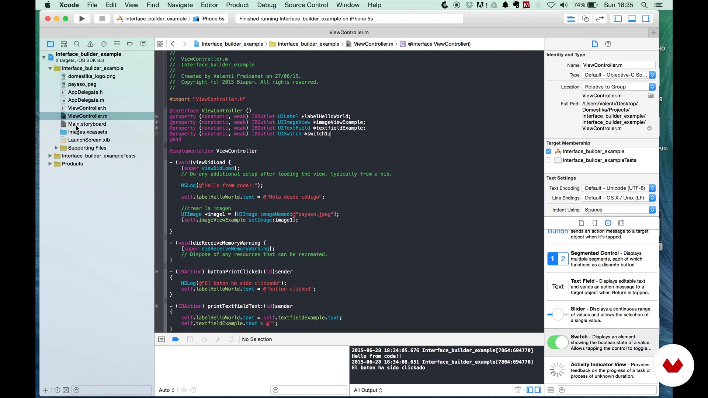The image size is (708, 398).
Task: Switch to Standard editor
Action: click(571, 19)
